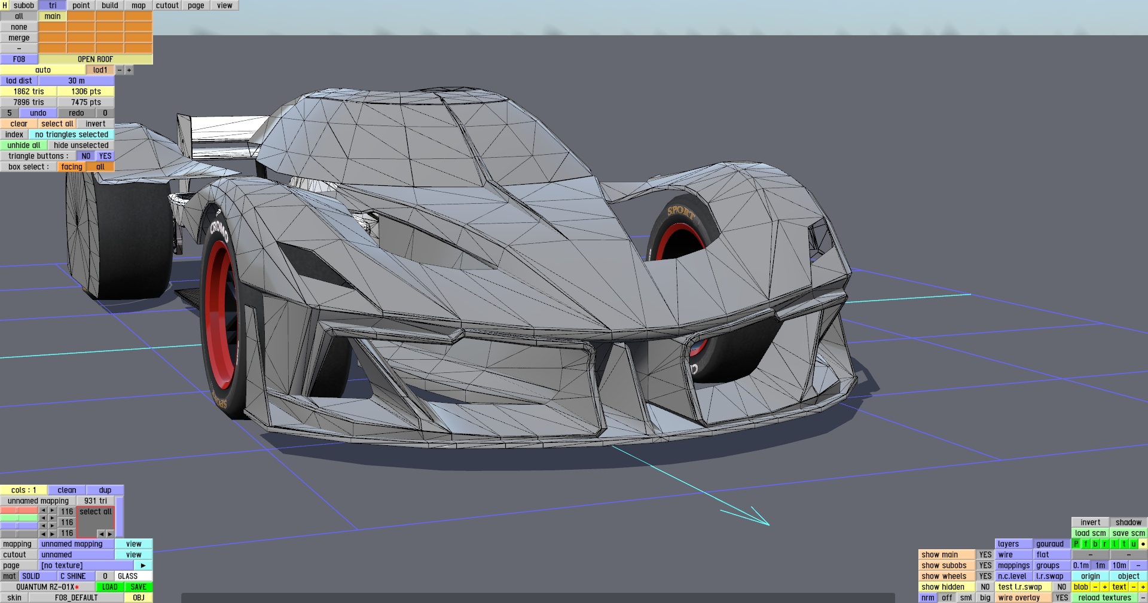
Task: Click hide unselected
Action: (81, 145)
